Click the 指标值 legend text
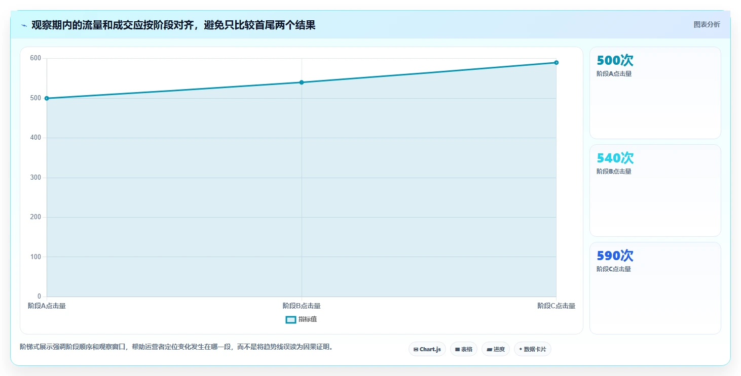 (x=308, y=319)
